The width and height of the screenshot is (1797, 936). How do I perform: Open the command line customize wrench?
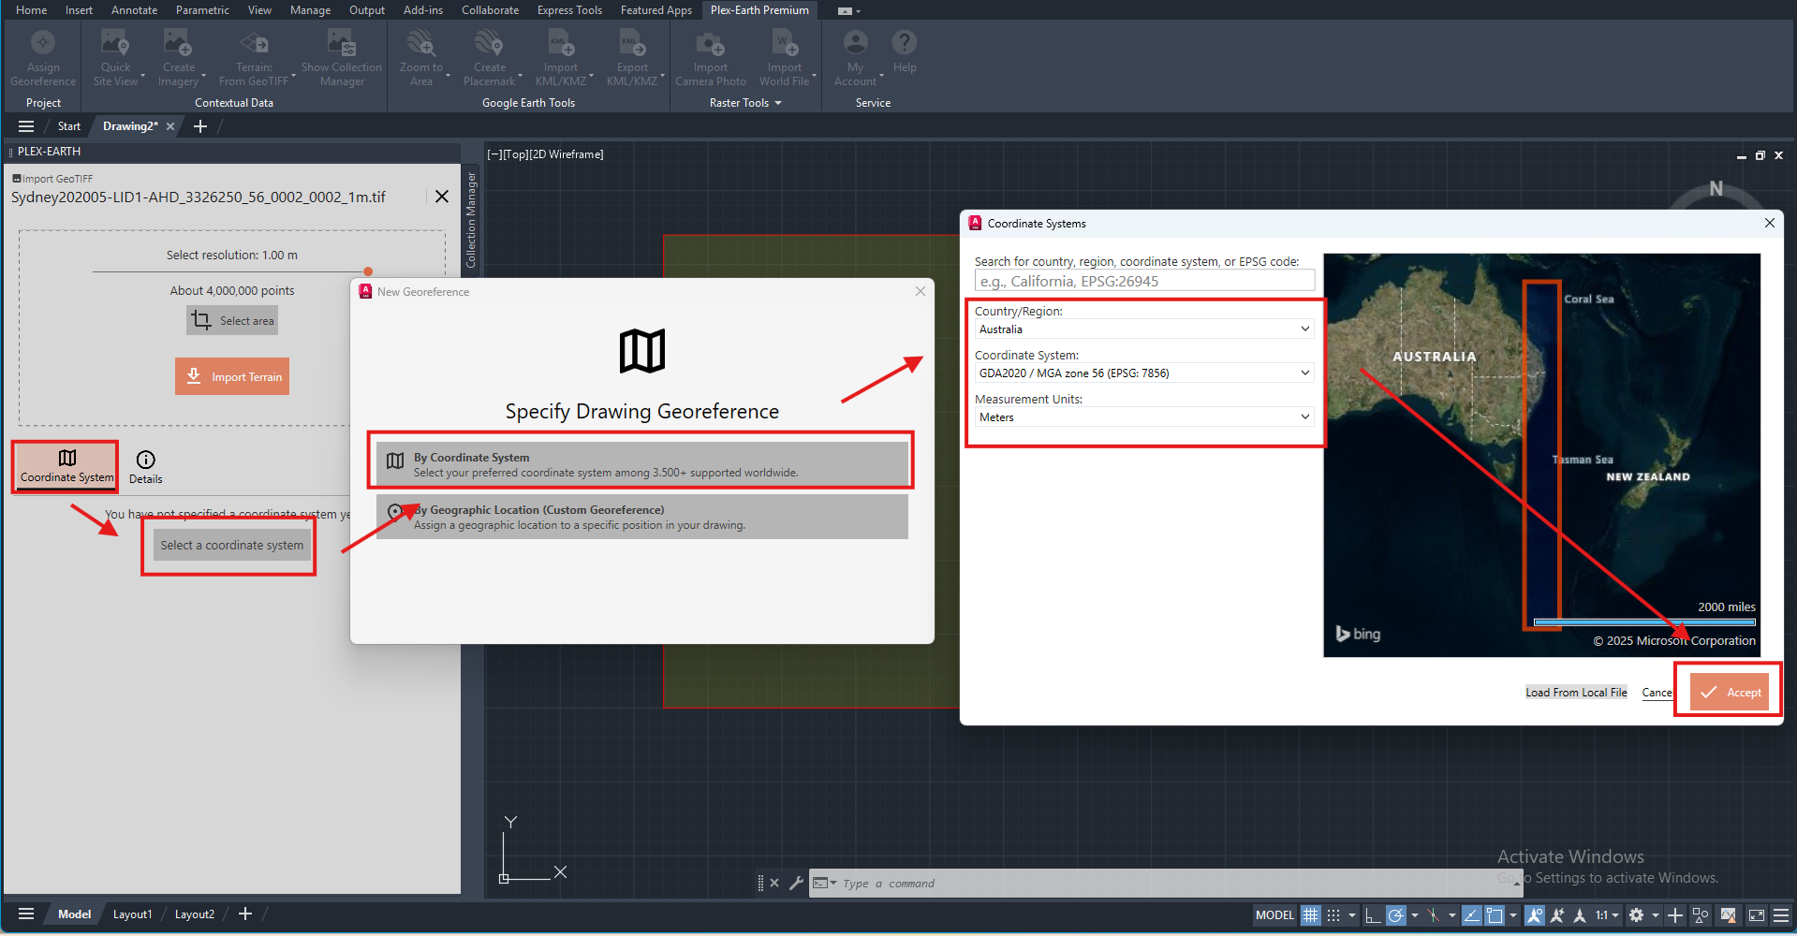tap(796, 883)
